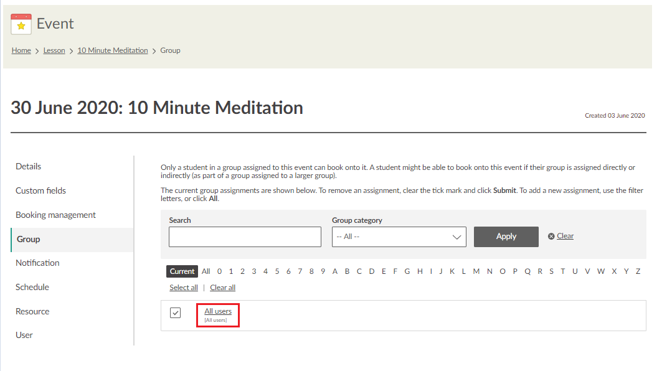Go to Booking management section

55,215
